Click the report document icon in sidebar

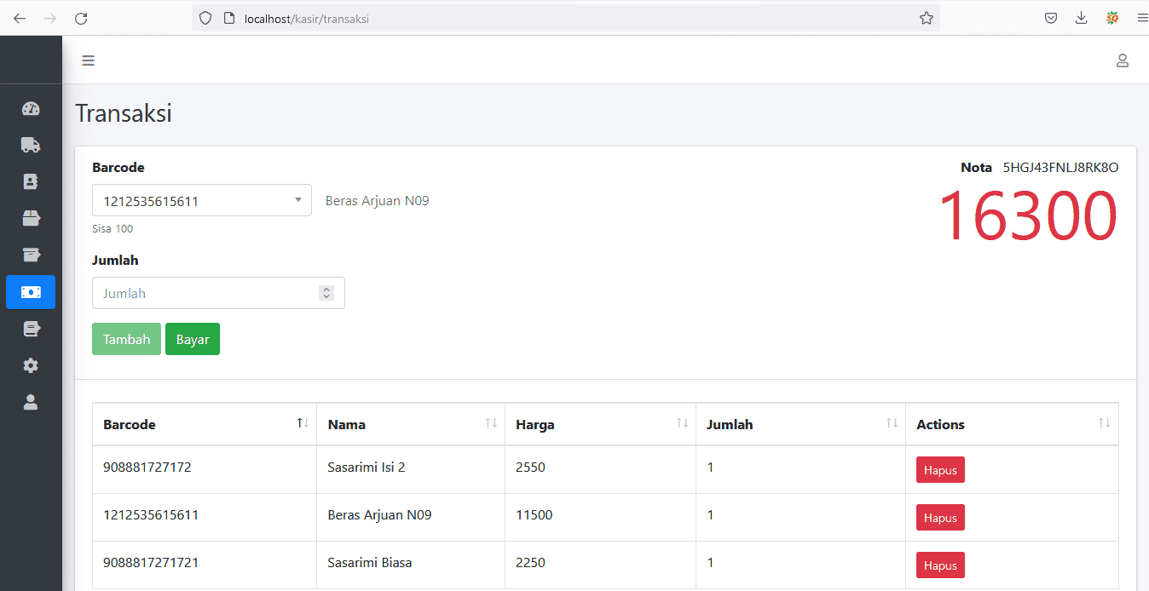point(31,329)
